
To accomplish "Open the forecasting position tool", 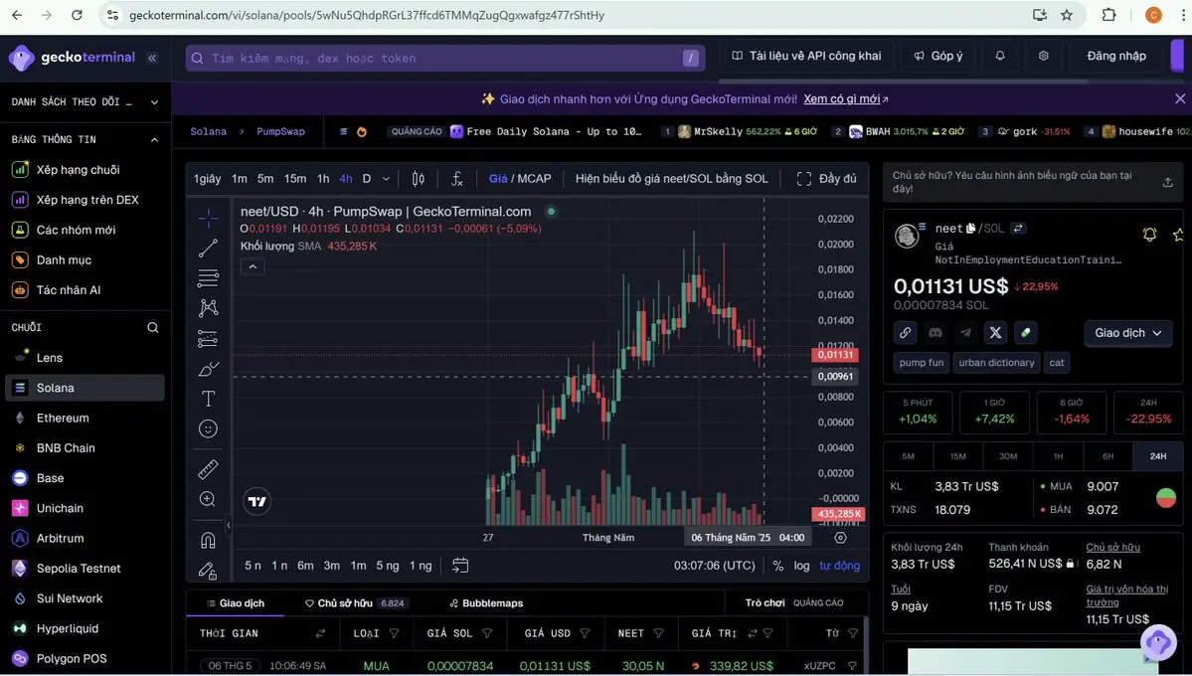I will point(208,338).
